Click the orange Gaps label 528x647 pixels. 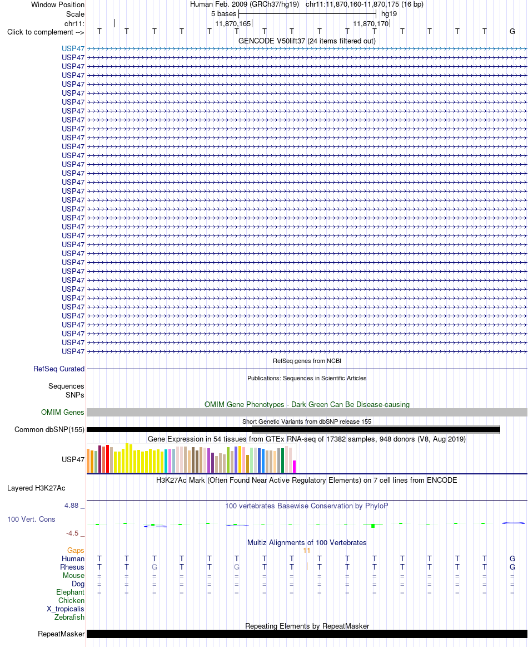tap(76, 551)
